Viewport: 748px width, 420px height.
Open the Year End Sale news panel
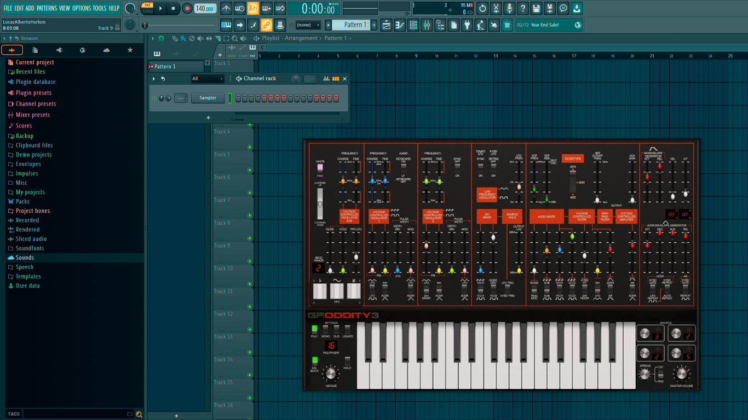(549, 25)
